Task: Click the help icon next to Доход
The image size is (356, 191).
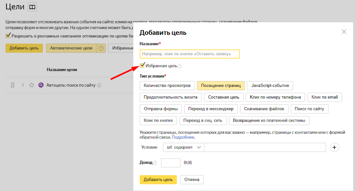Action: coord(155,163)
